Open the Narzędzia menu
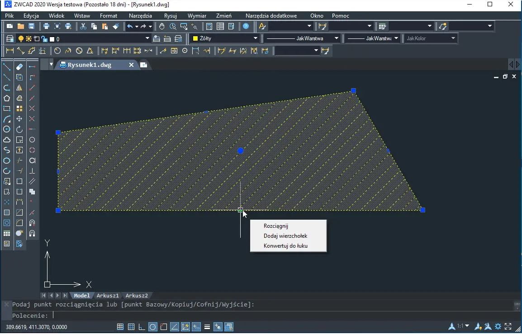 point(140,15)
